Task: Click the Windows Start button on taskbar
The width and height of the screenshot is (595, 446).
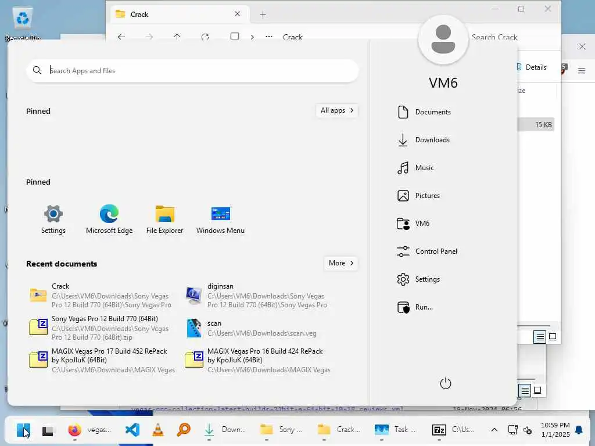Action: (23, 430)
